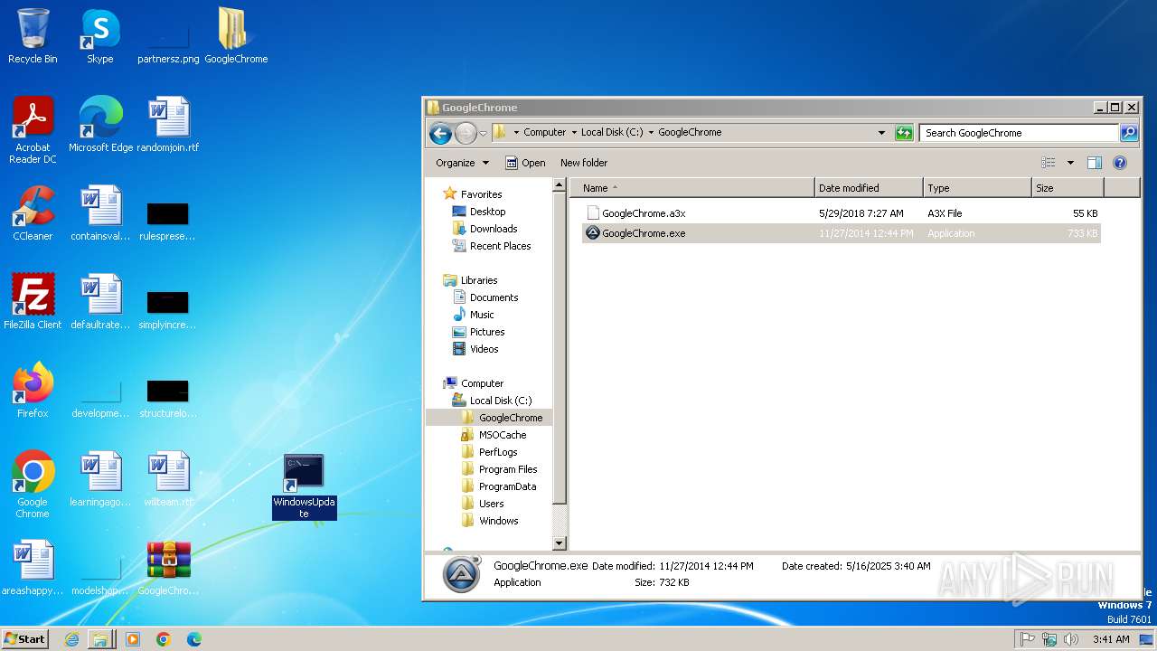The width and height of the screenshot is (1157, 651).
Task: Open Action Center flag tray icon
Action: click(1028, 639)
